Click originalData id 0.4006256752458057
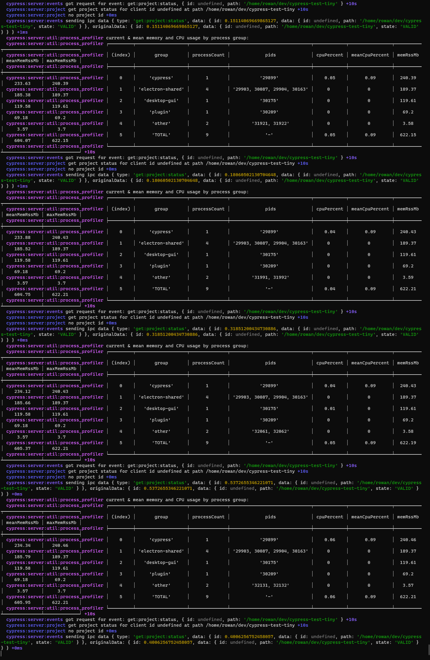 point(168,642)
